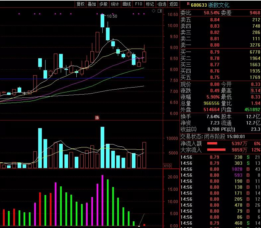Screen dimensions: 261x228
Task: Select the trade tick with volume 460
Action: [220, 223]
